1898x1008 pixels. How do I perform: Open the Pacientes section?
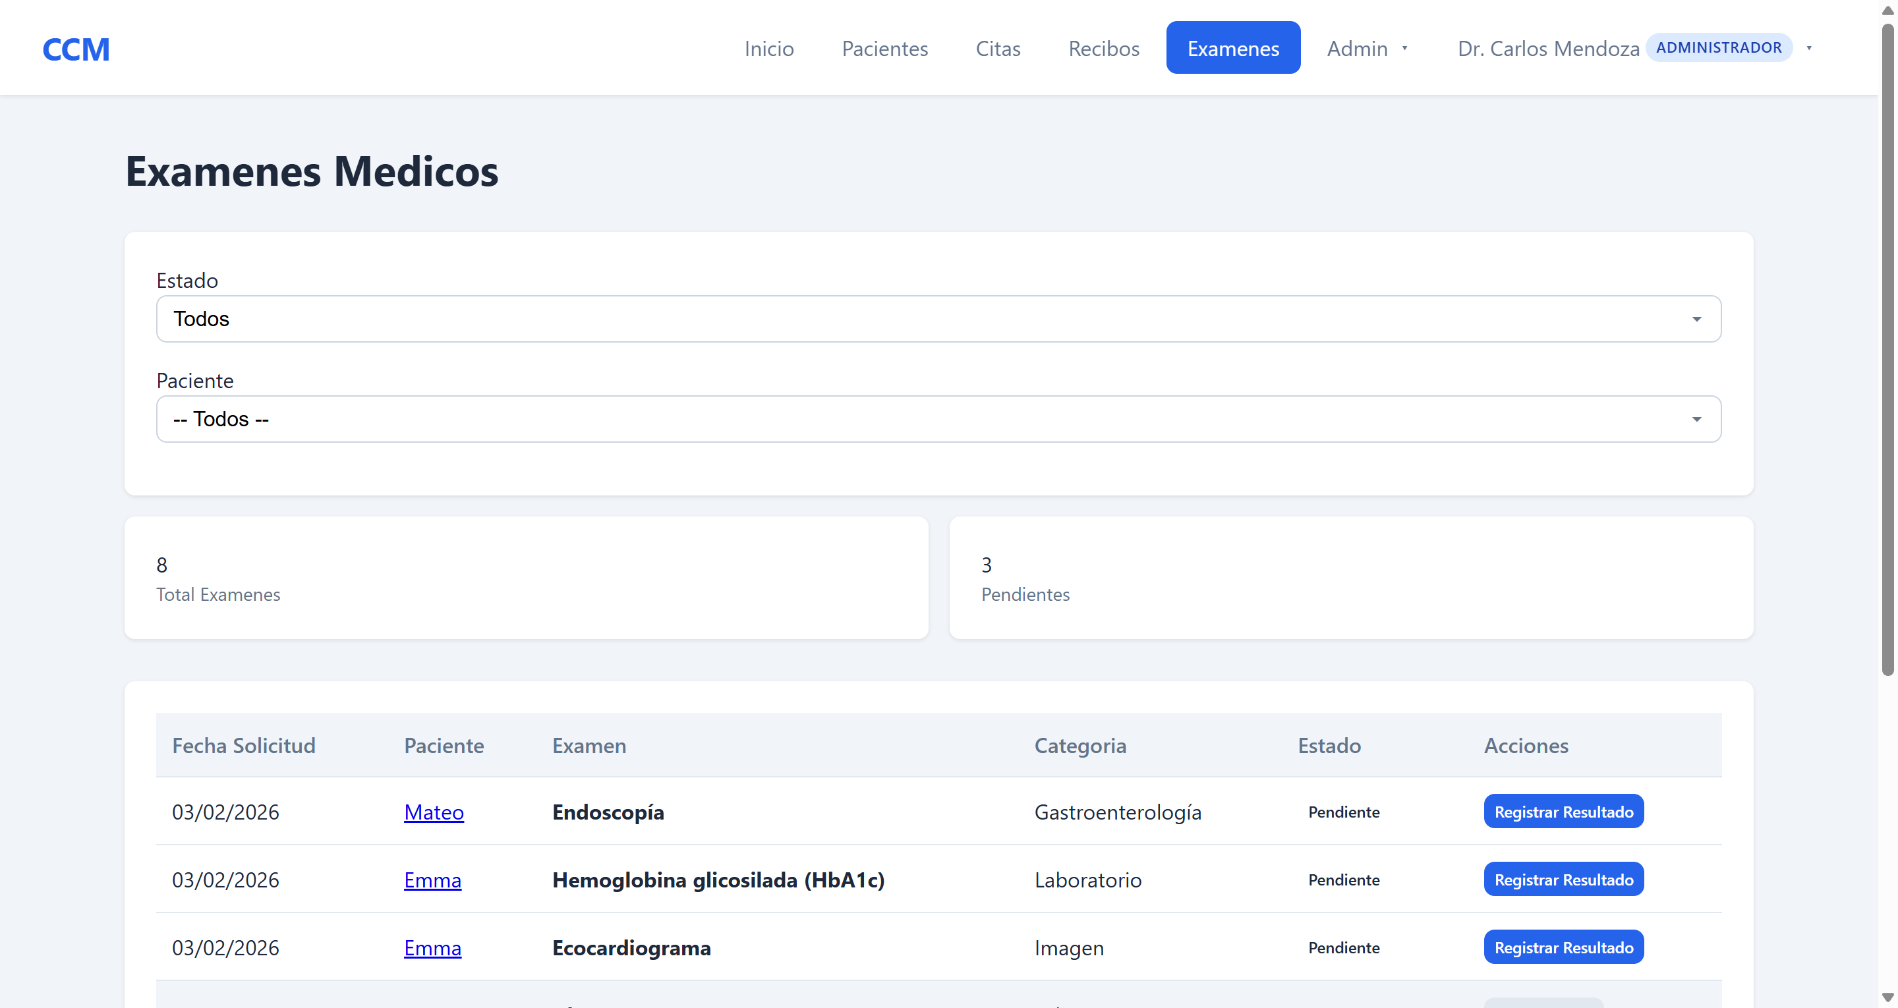pos(884,49)
